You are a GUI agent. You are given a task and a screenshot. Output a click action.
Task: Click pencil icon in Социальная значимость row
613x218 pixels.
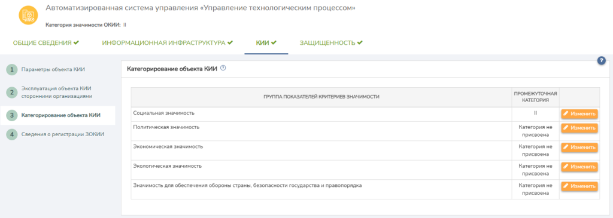pyautogui.click(x=566, y=114)
